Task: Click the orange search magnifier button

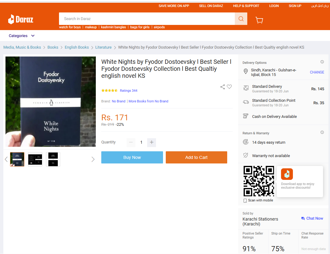Action: pos(241,19)
